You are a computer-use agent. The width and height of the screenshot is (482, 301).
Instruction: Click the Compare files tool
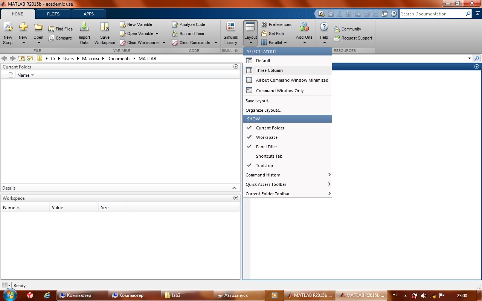pyautogui.click(x=60, y=38)
